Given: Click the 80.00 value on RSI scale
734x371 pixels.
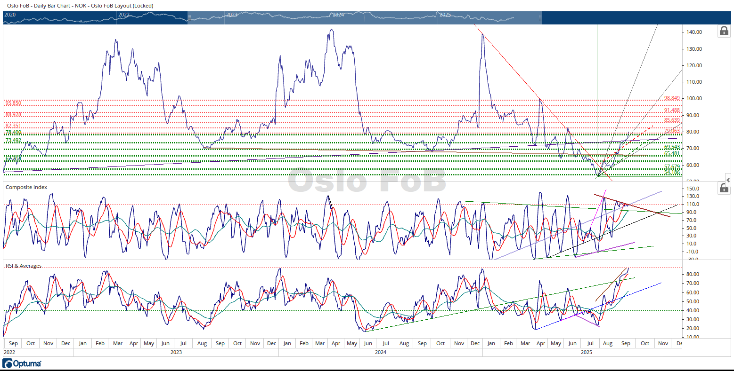Looking at the screenshot, I should pos(693,274).
